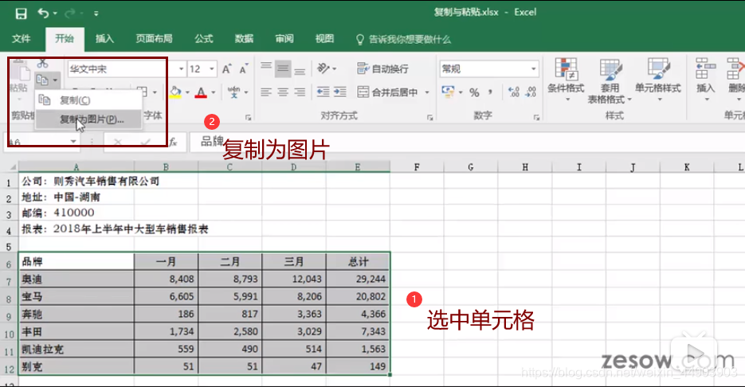Open the Copy button's dropdown arrow
The width and height of the screenshot is (745, 387).
(x=55, y=80)
